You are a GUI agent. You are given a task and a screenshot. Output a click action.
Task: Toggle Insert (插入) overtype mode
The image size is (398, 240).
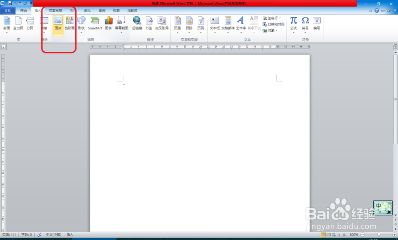pyautogui.click(x=70, y=235)
